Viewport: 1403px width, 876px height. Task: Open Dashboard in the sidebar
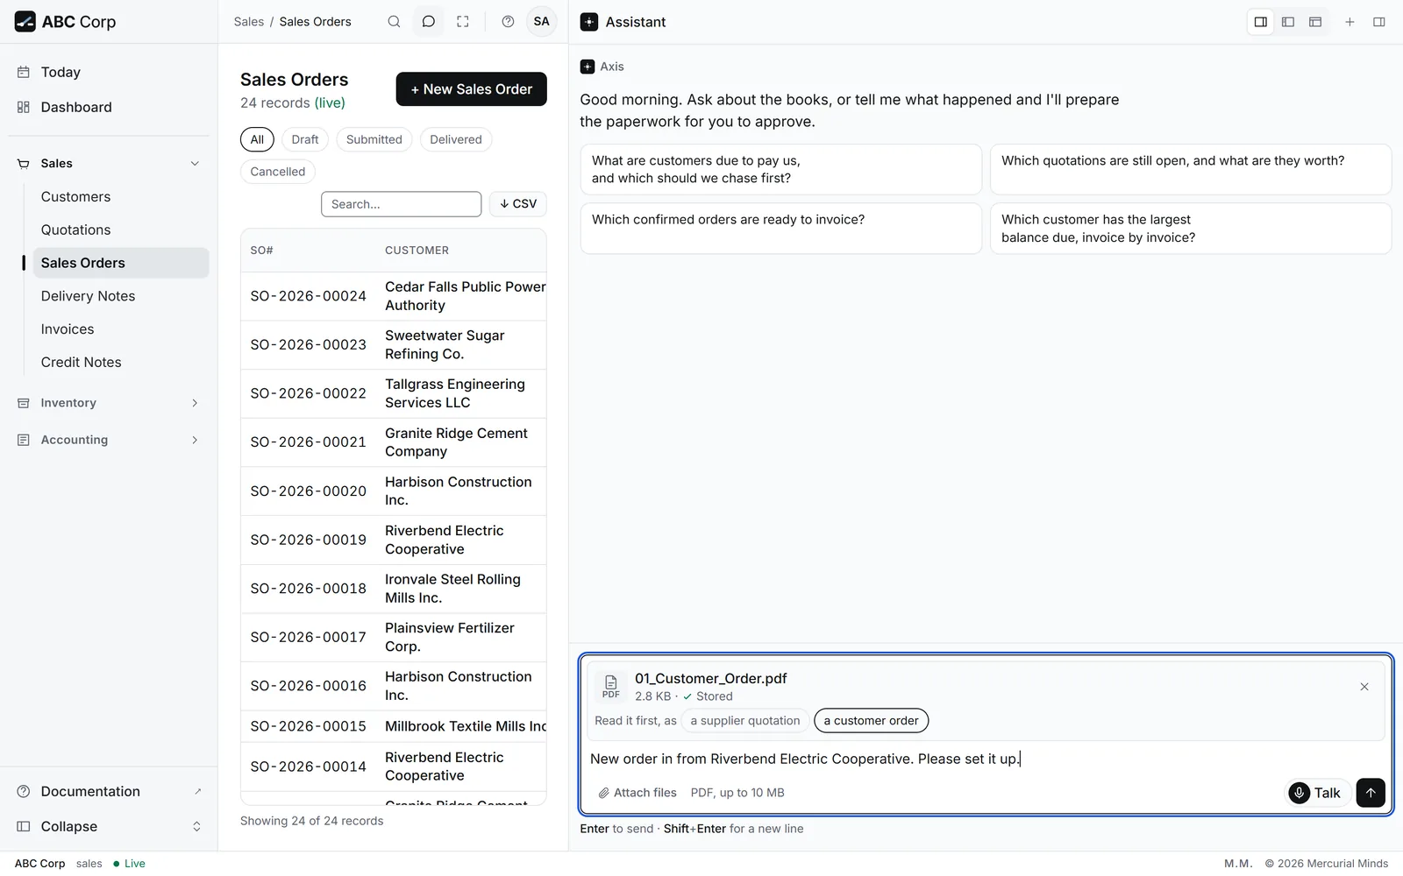coord(109,108)
